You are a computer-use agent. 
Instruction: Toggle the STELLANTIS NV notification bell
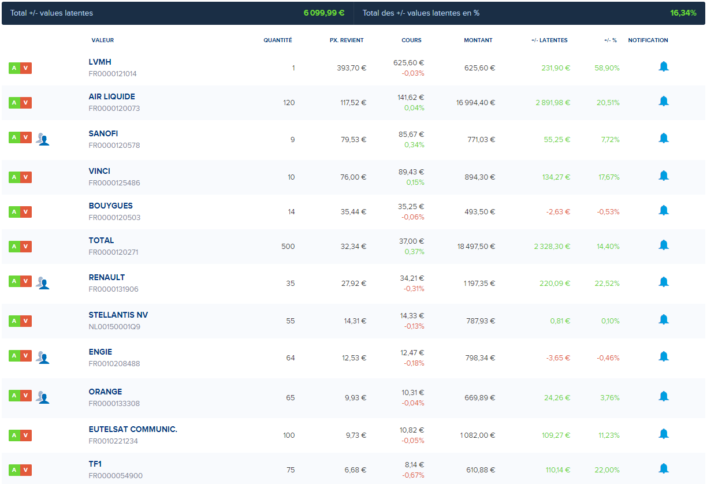point(664,320)
